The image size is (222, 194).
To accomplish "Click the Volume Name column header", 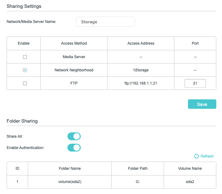I will [190, 169].
